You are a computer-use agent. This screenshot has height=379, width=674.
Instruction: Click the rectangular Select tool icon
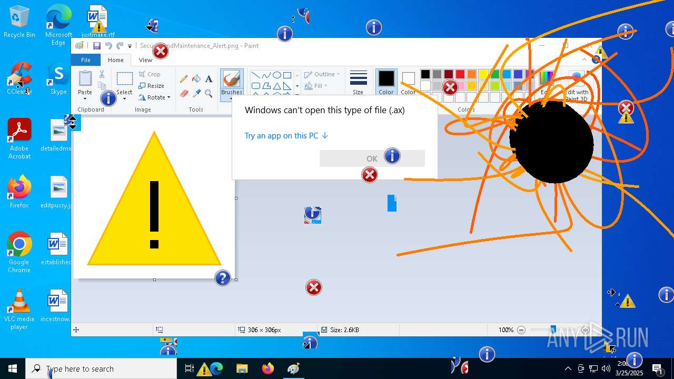click(x=124, y=79)
